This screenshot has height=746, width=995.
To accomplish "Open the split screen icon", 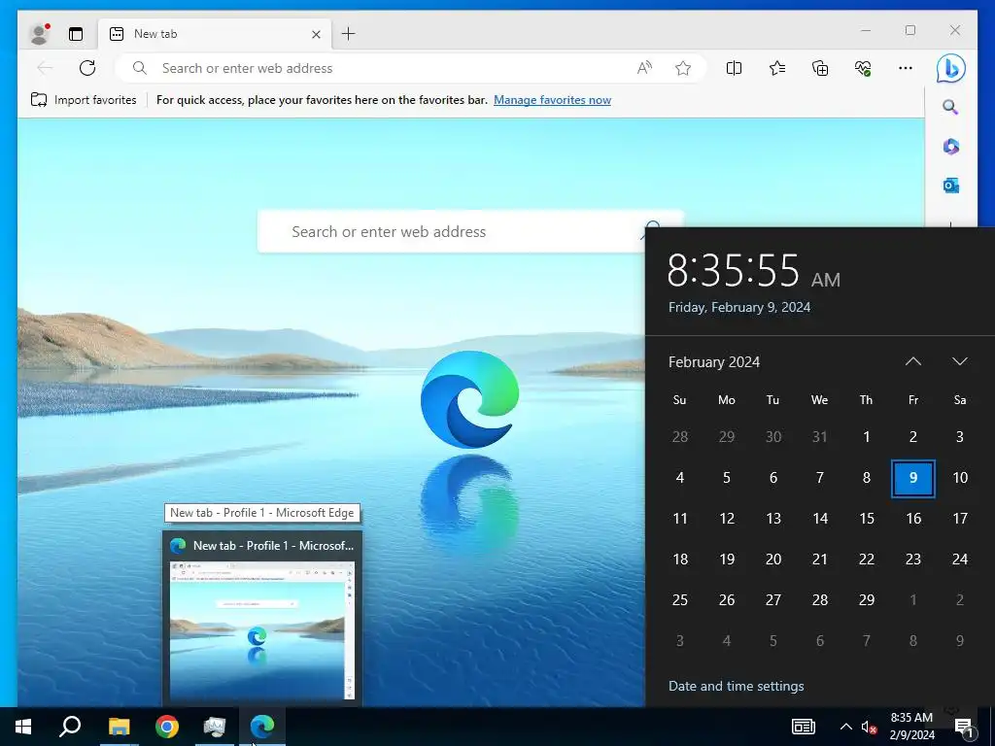I will pos(734,68).
